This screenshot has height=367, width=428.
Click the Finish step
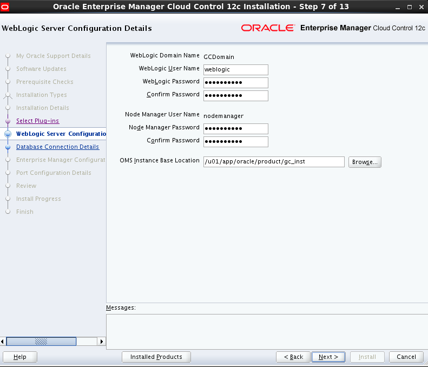(25, 212)
